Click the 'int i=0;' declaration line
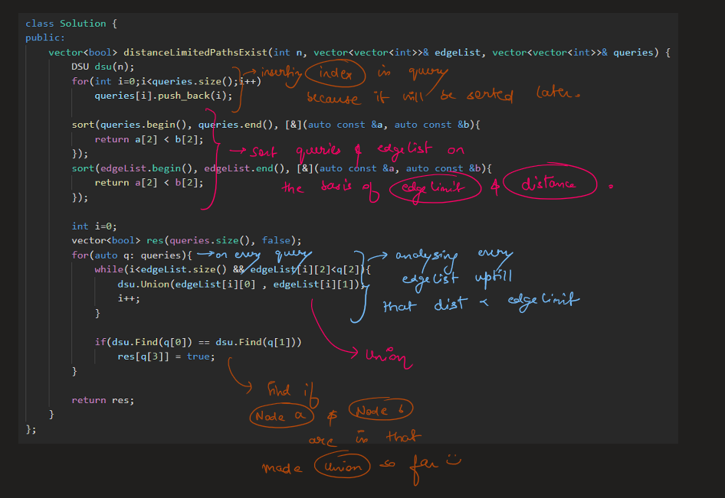The image size is (725, 498). (95, 226)
